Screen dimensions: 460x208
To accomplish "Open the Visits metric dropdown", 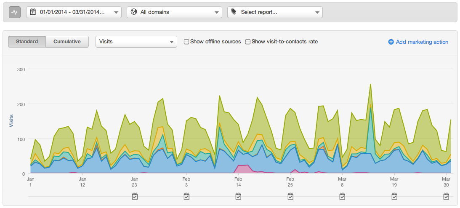I will tap(136, 42).
